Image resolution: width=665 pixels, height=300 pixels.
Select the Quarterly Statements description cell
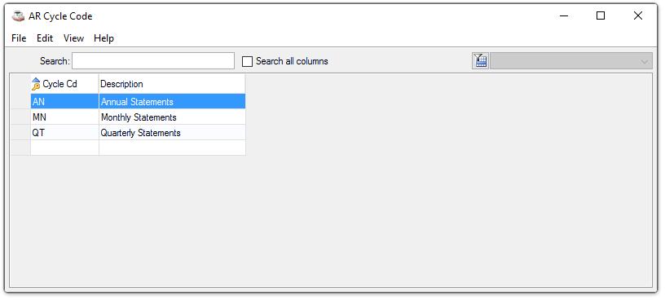pos(172,133)
